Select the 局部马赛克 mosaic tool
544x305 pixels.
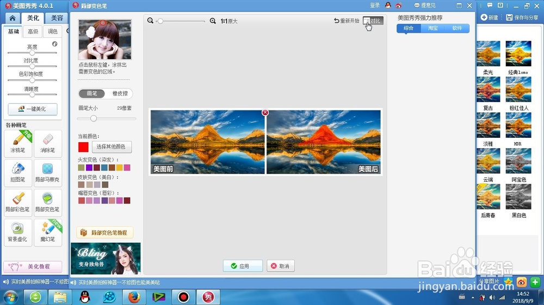48,173
